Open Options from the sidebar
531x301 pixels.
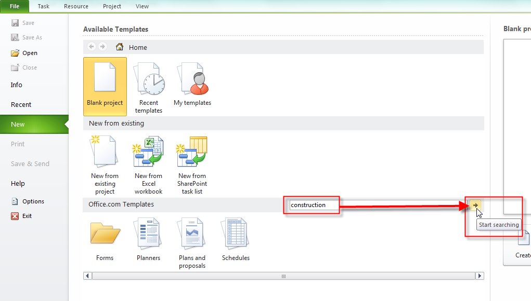[x=33, y=201]
